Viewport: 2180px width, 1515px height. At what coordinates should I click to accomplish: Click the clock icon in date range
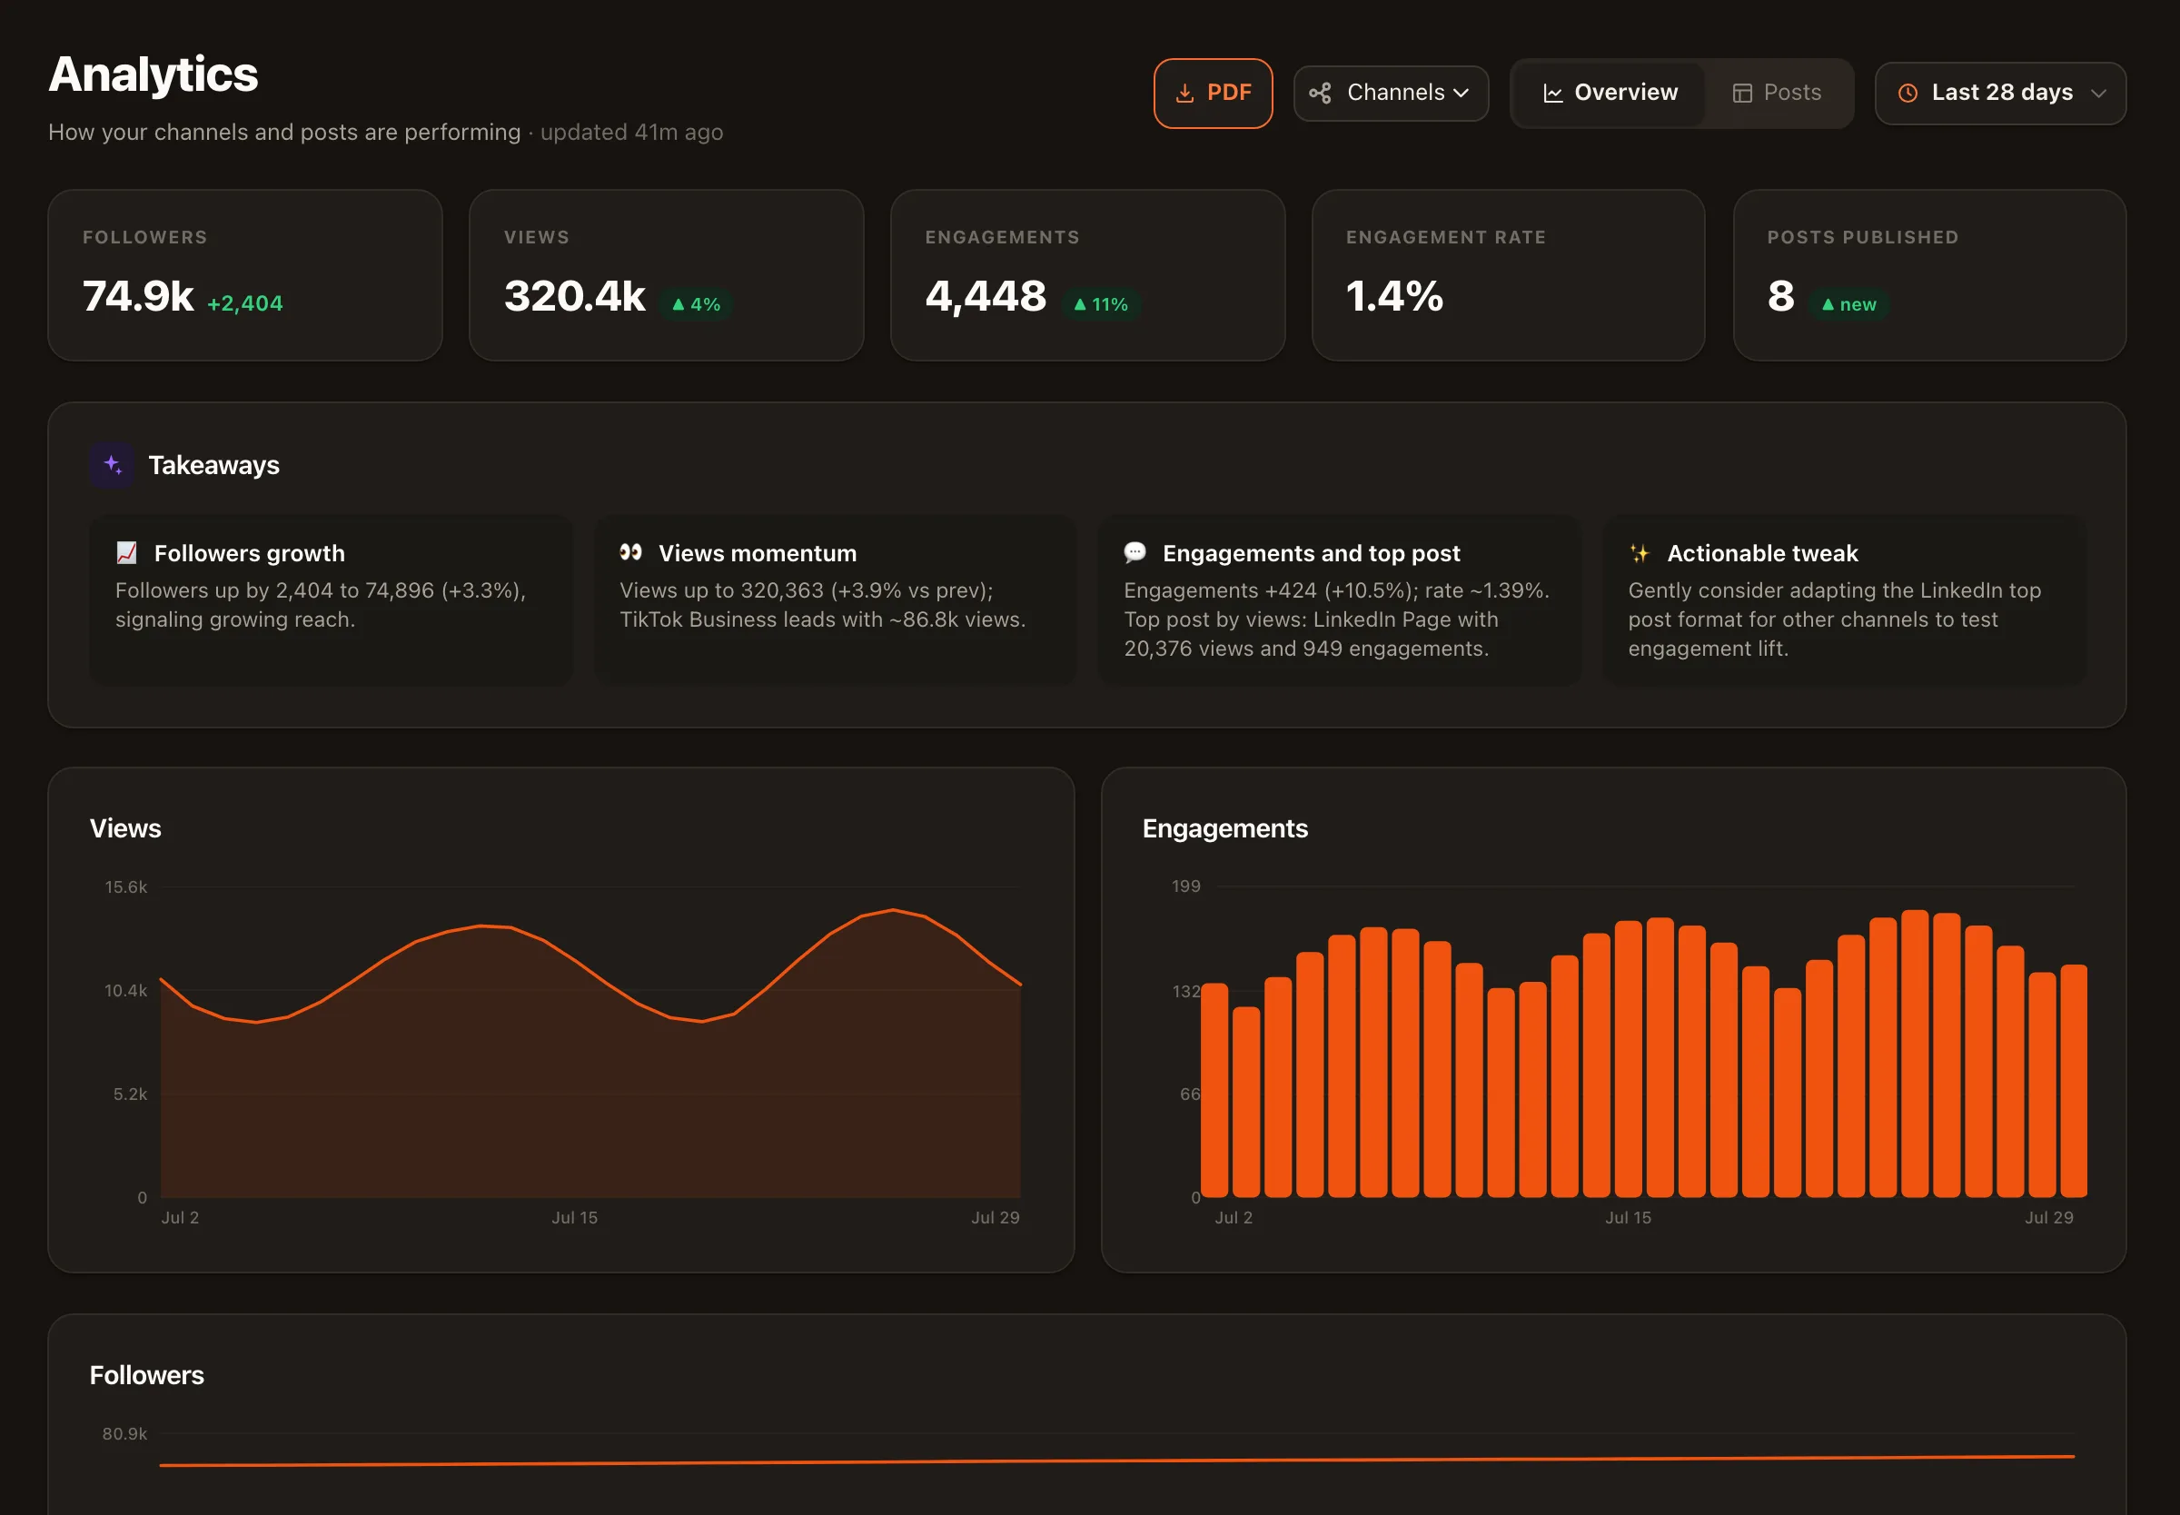pos(1907,93)
